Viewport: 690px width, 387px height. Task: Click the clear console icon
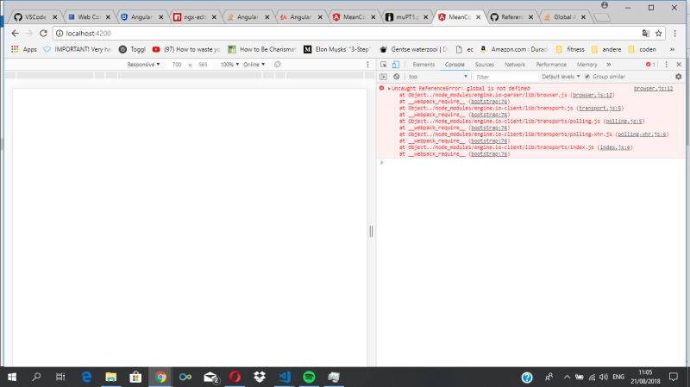(x=397, y=77)
